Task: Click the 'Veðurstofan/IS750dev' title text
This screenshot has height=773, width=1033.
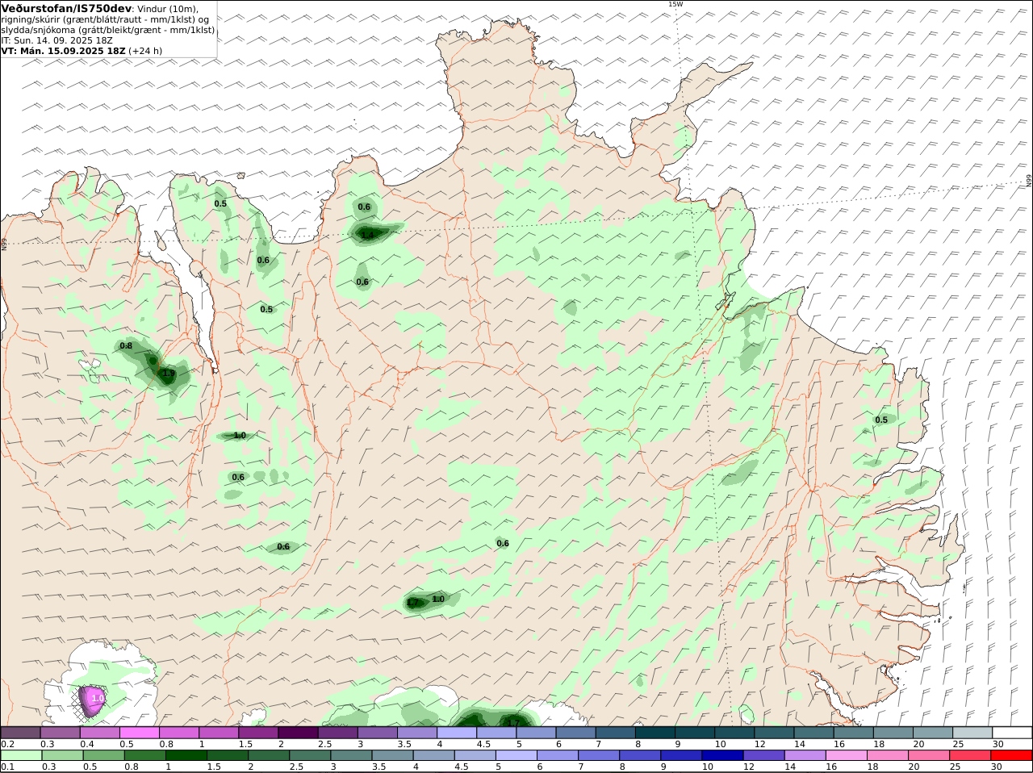Action: [x=66, y=9]
